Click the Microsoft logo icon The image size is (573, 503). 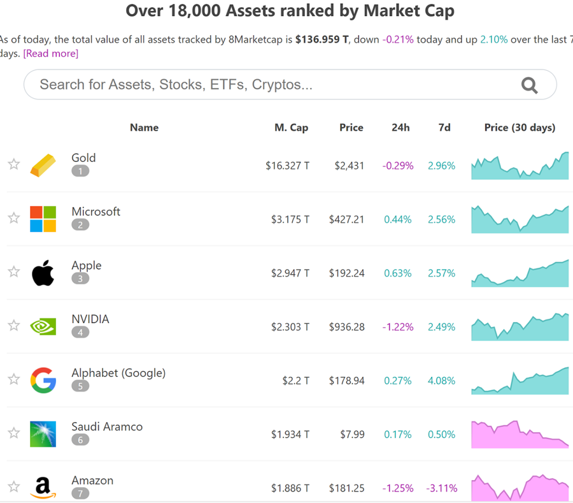(x=43, y=219)
